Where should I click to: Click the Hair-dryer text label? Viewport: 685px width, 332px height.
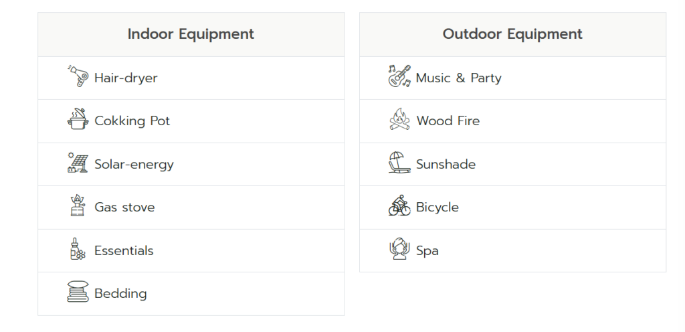pos(126,78)
